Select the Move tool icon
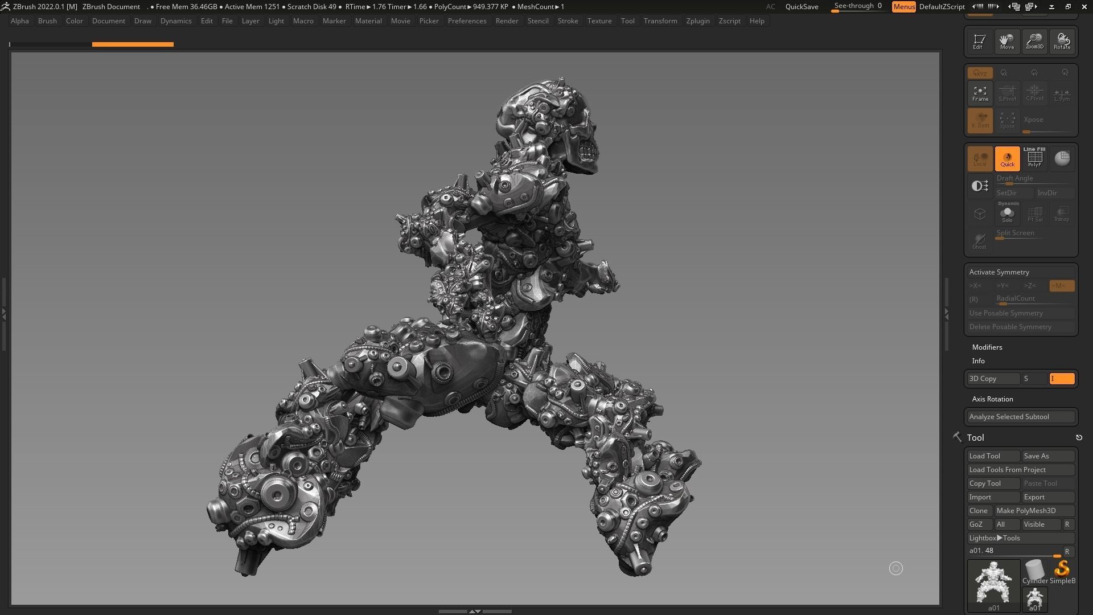 (x=1006, y=41)
